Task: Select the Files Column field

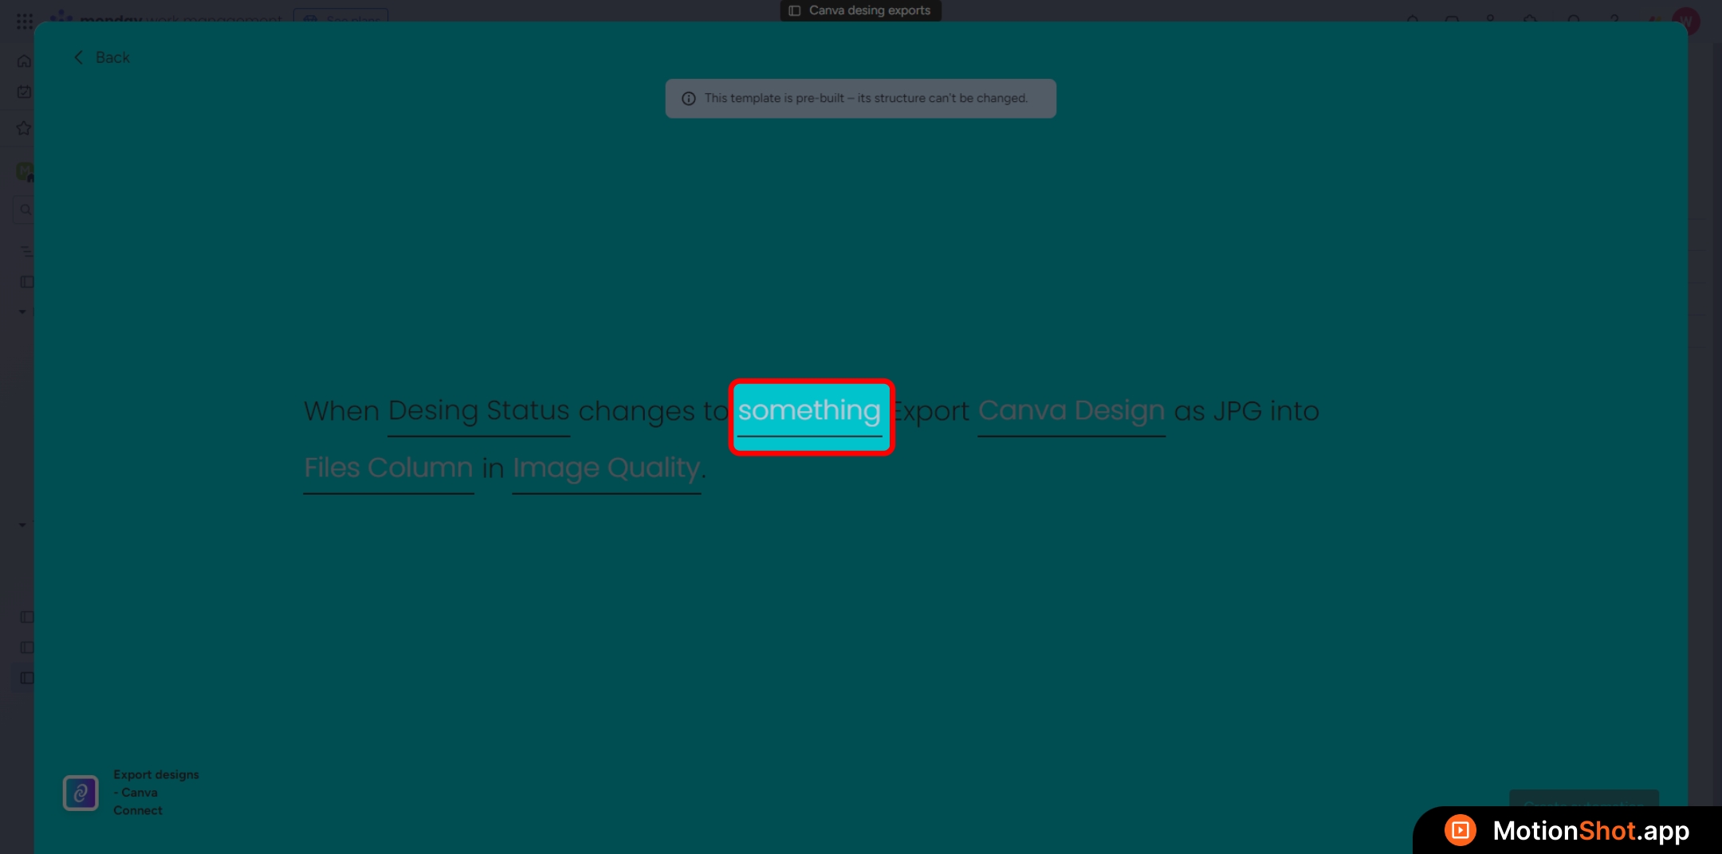Action: click(388, 468)
